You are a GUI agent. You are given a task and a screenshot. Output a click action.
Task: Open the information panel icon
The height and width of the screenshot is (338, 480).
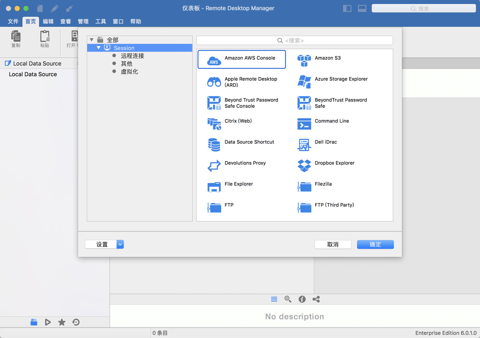[x=302, y=299]
